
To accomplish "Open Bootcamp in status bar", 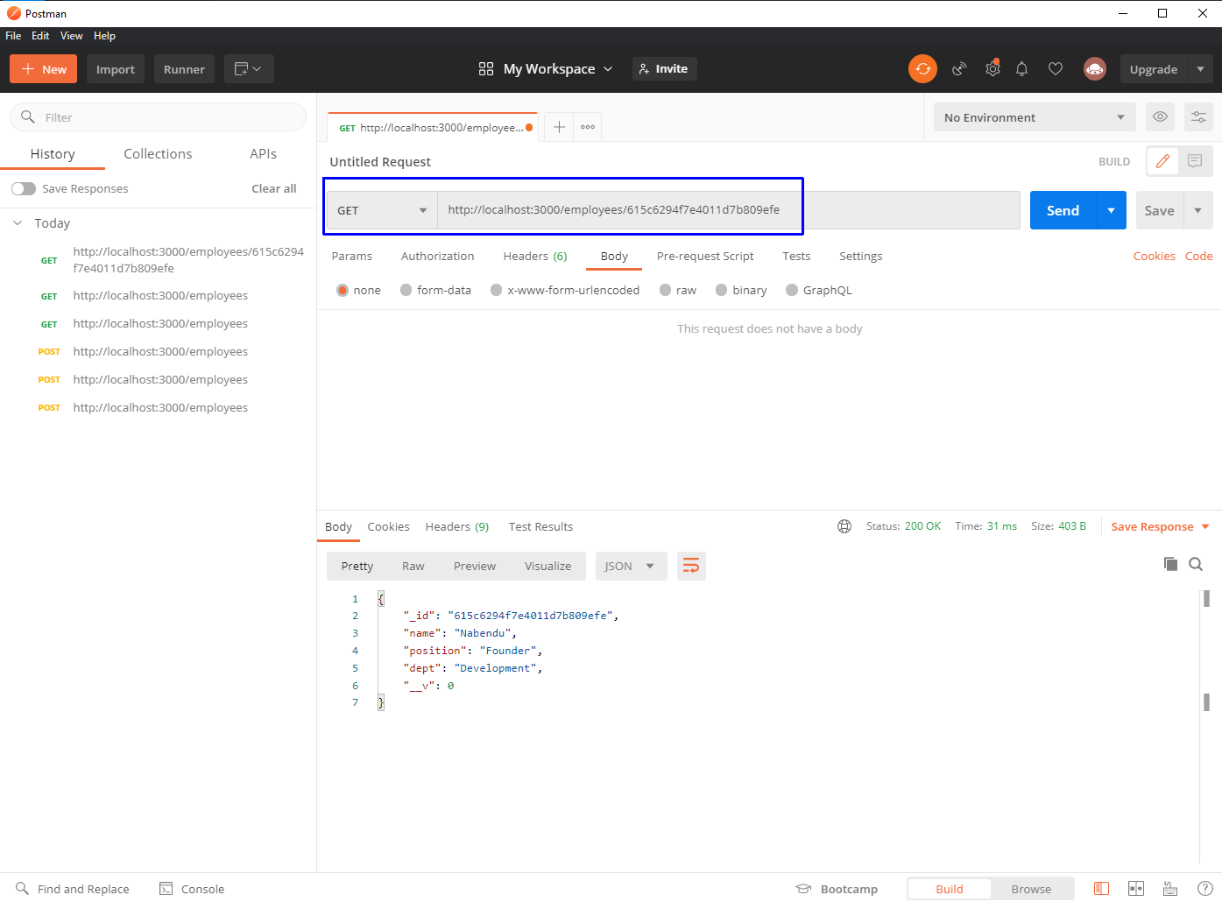I will (837, 889).
